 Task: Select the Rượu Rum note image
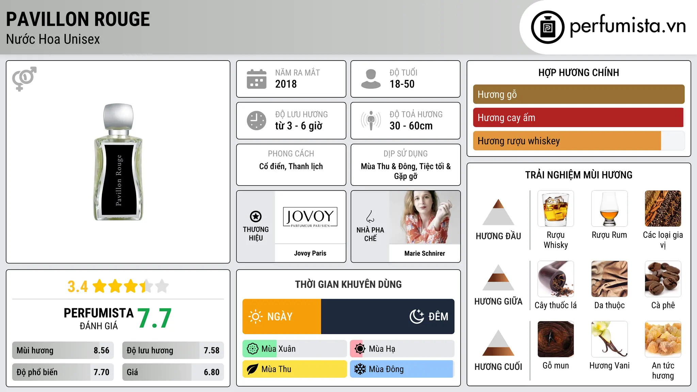tap(609, 209)
